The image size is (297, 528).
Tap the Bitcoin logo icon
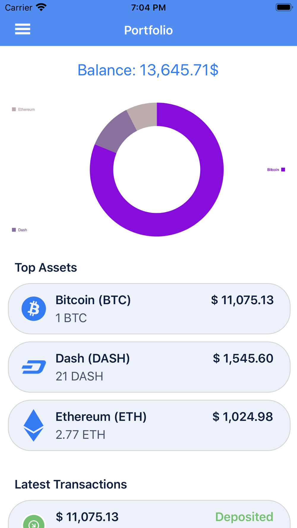pos(34,309)
